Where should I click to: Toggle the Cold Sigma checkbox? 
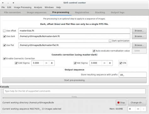pos(16,63)
